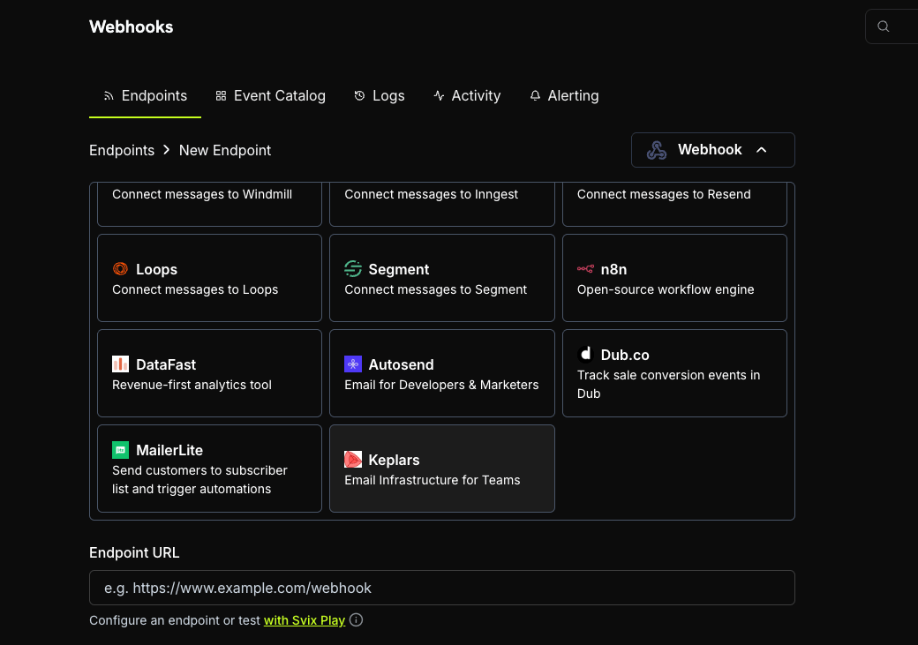918x645 pixels.
Task: Open the 'with Svix Play' link
Action: 305,620
